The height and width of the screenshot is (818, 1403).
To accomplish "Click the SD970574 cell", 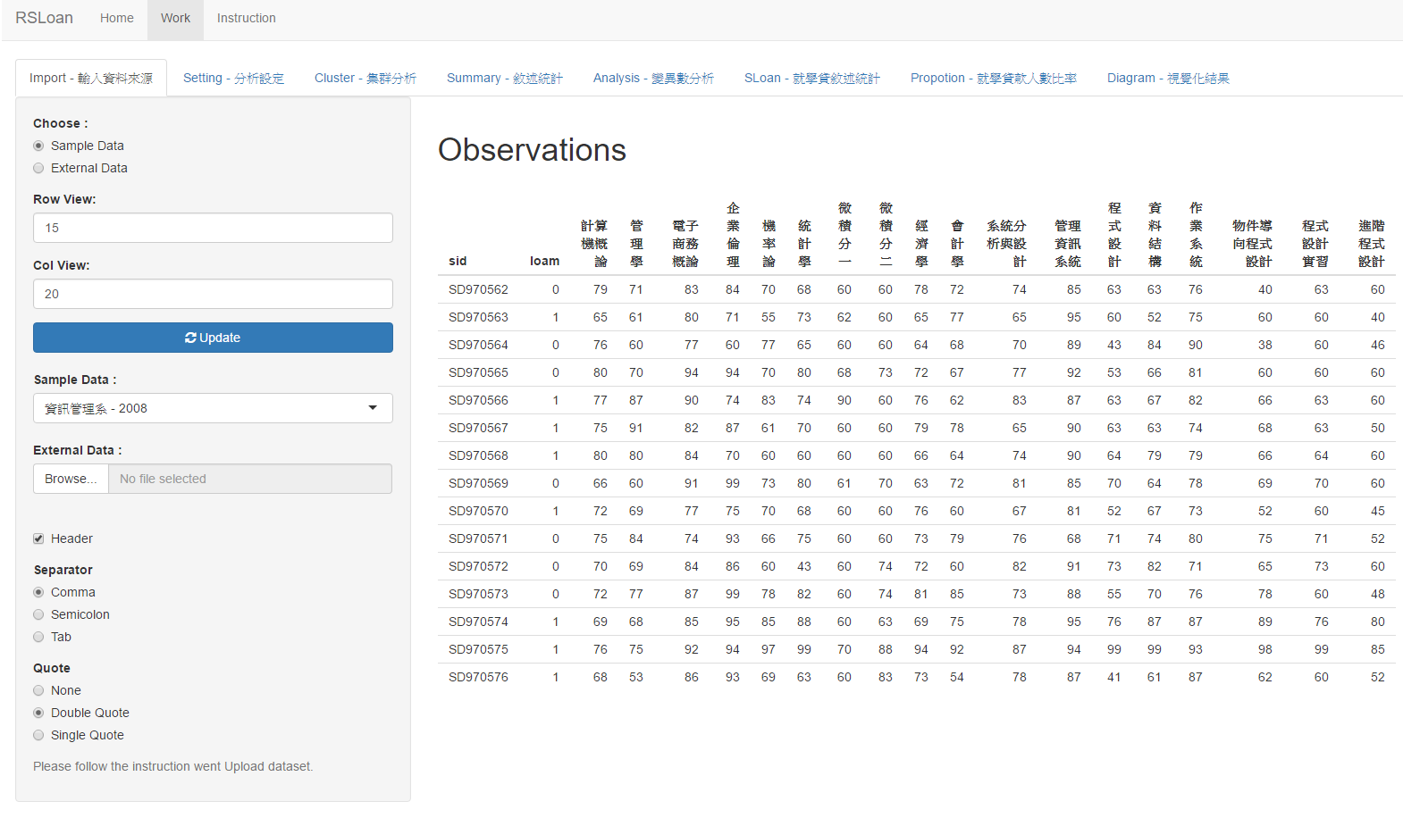I will click(x=478, y=622).
